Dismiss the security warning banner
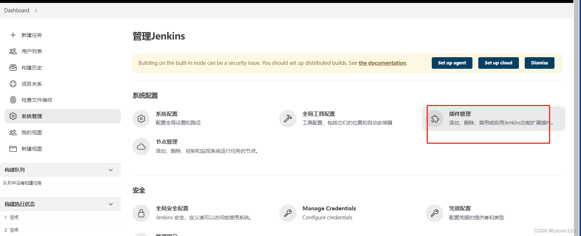Viewport: 581px width, 236px height. (x=539, y=63)
